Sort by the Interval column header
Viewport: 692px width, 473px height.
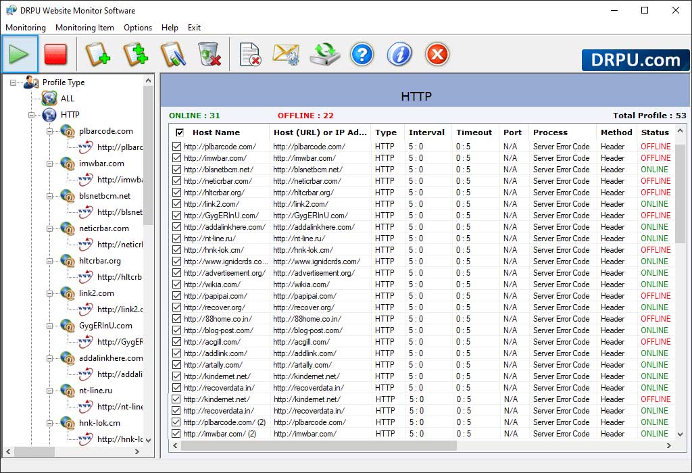[x=426, y=132]
